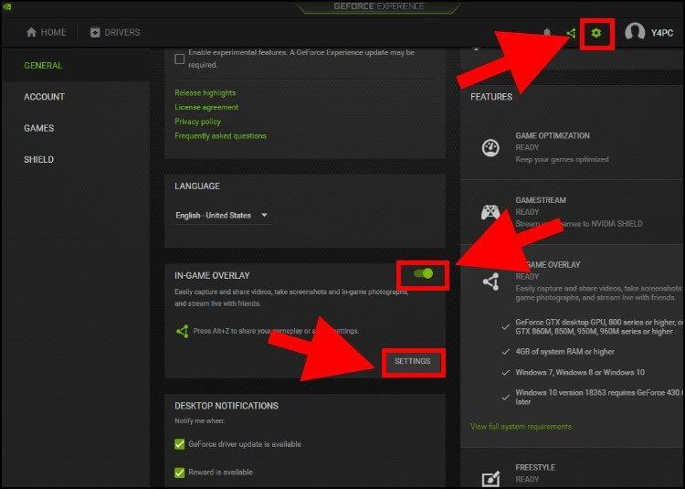Click the NVIDIA logo icon
The width and height of the screenshot is (685, 489).
6,7
